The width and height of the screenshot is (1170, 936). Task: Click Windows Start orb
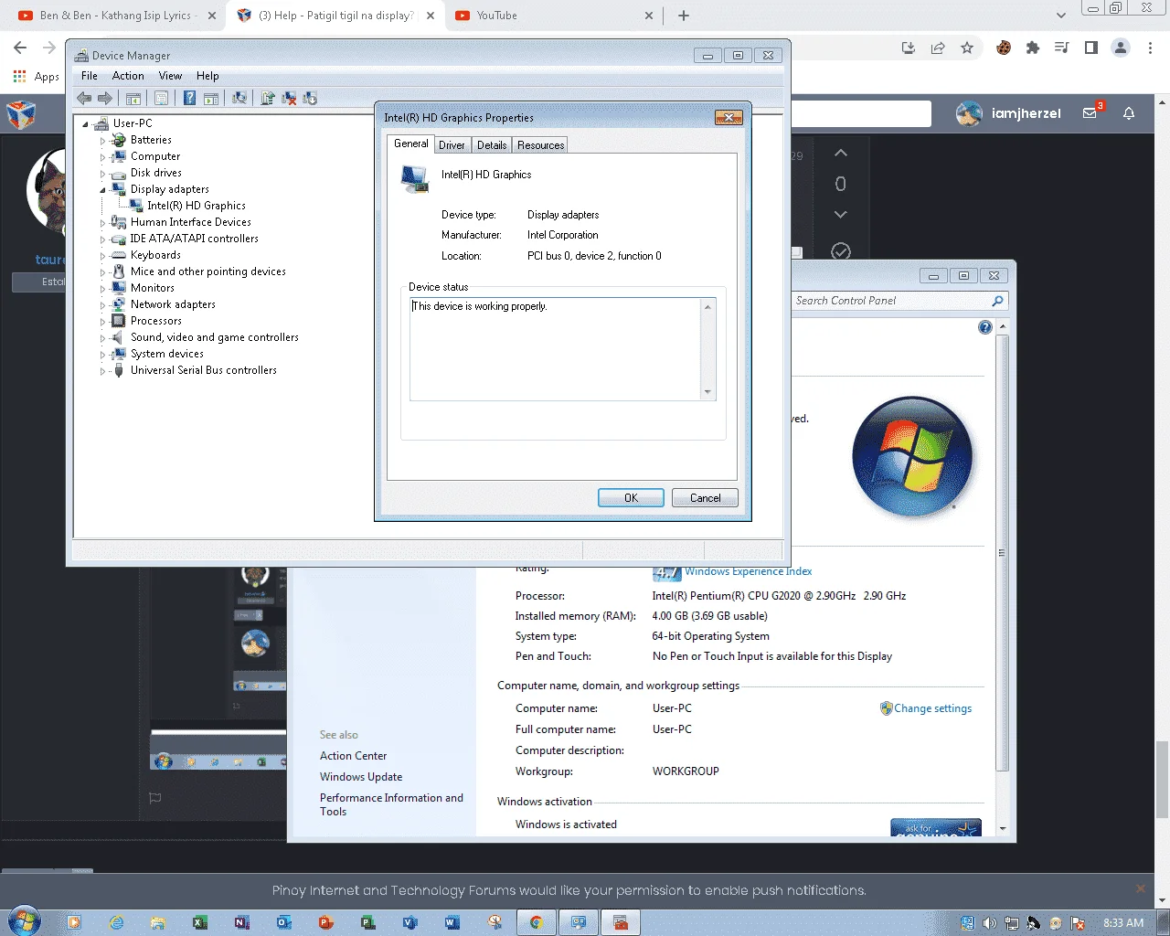click(25, 921)
